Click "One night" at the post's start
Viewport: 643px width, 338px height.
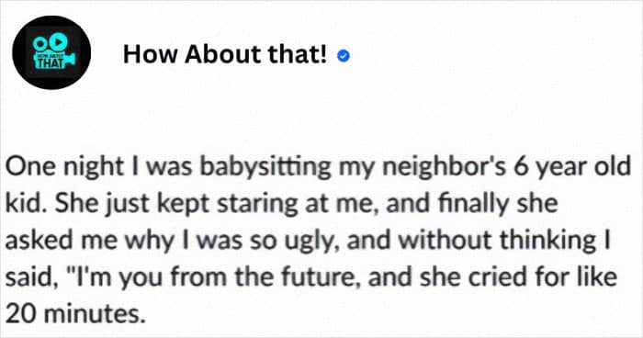[64, 168]
